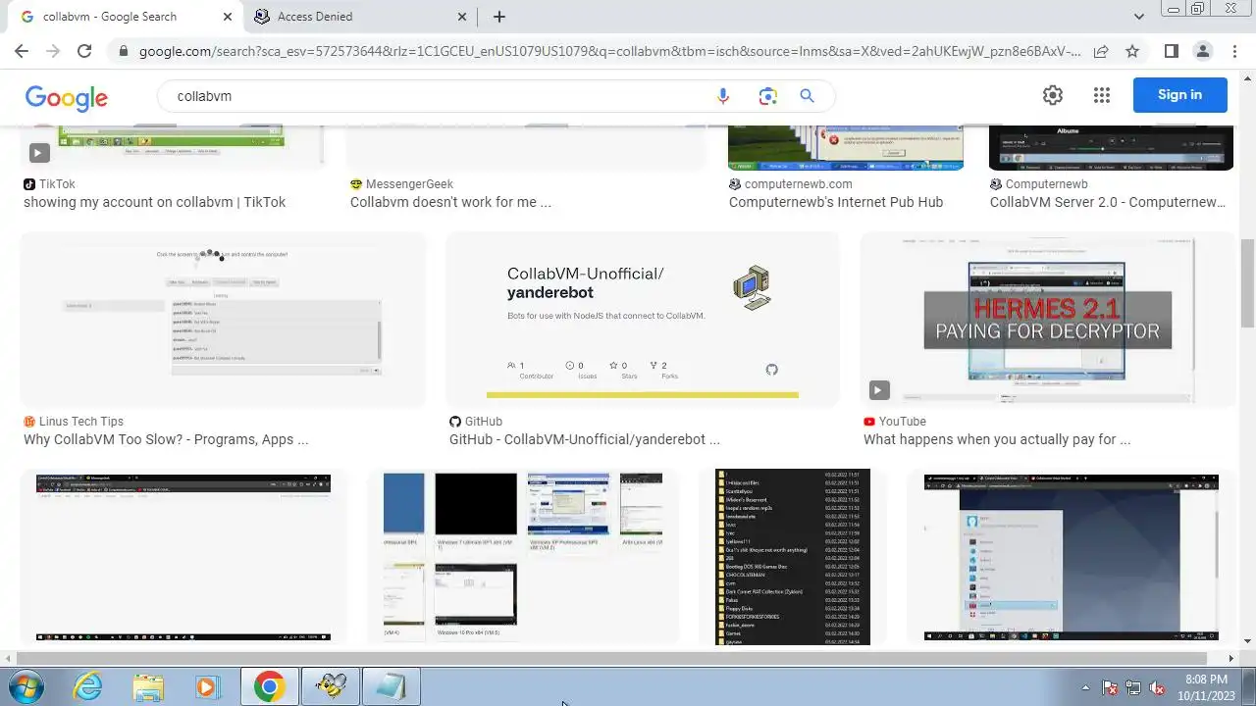Image resolution: width=1256 pixels, height=706 pixels.
Task: Click the browser address bar
Action: tap(608, 51)
